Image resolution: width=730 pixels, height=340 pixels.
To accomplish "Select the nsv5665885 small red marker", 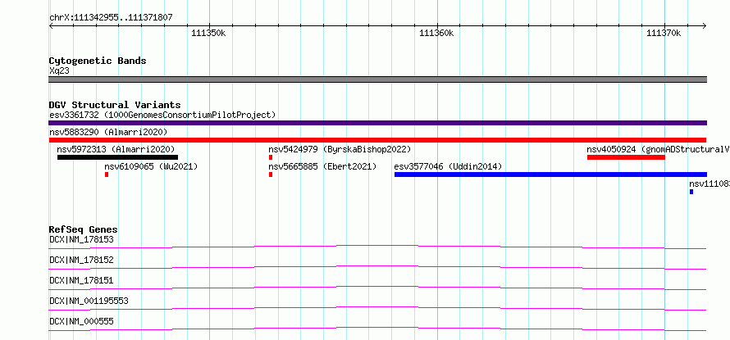I will [x=271, y=175].
